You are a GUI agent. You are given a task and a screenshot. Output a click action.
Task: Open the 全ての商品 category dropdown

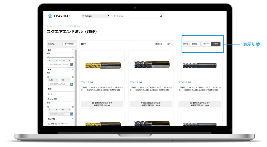click(x=95, y=16)
